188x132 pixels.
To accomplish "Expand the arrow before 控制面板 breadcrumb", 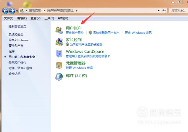I will coord(26,11).
